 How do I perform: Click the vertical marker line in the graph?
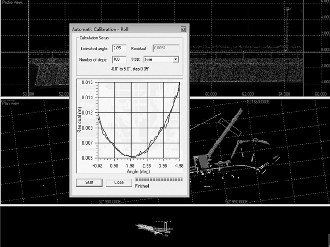(131, 118)
